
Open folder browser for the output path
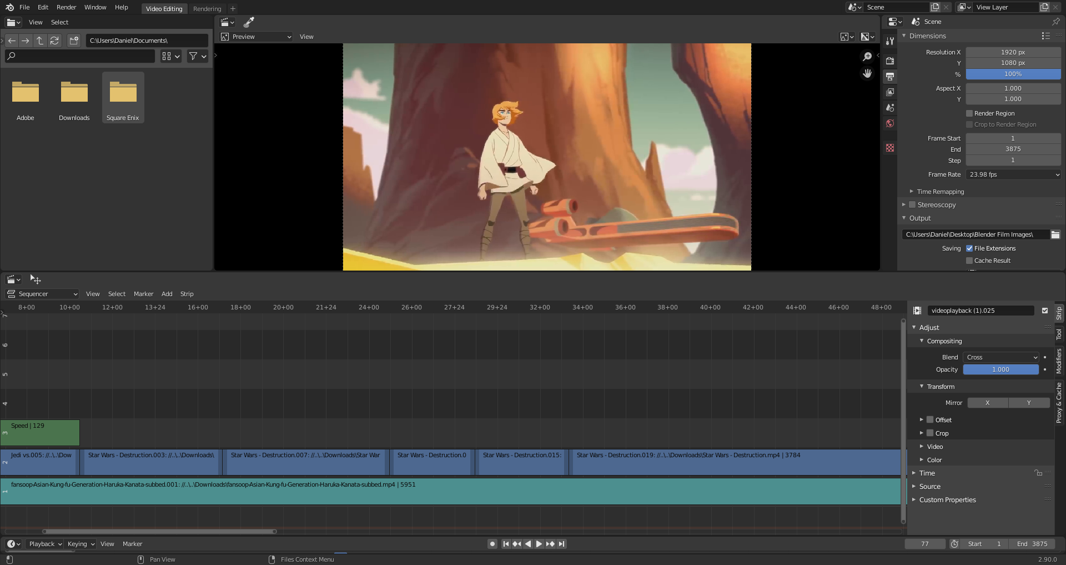(1055, 234)
